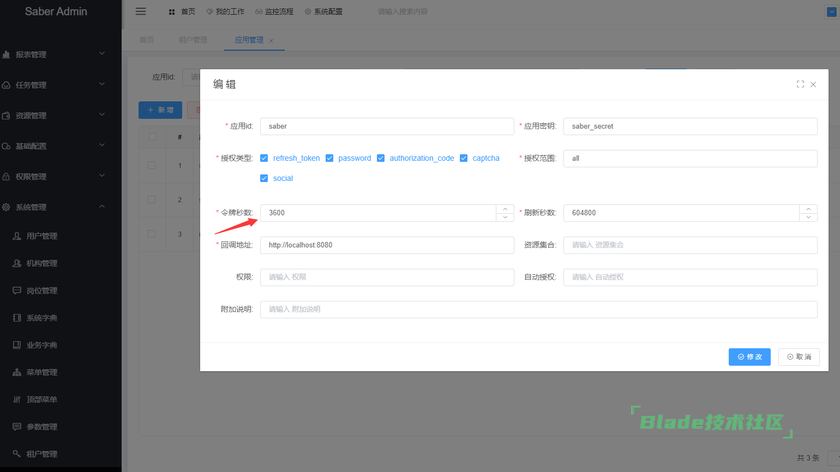This screenshot has height=472, width=840.
Task: Switch to the 首页 page tab
Action: pos(147,40)
